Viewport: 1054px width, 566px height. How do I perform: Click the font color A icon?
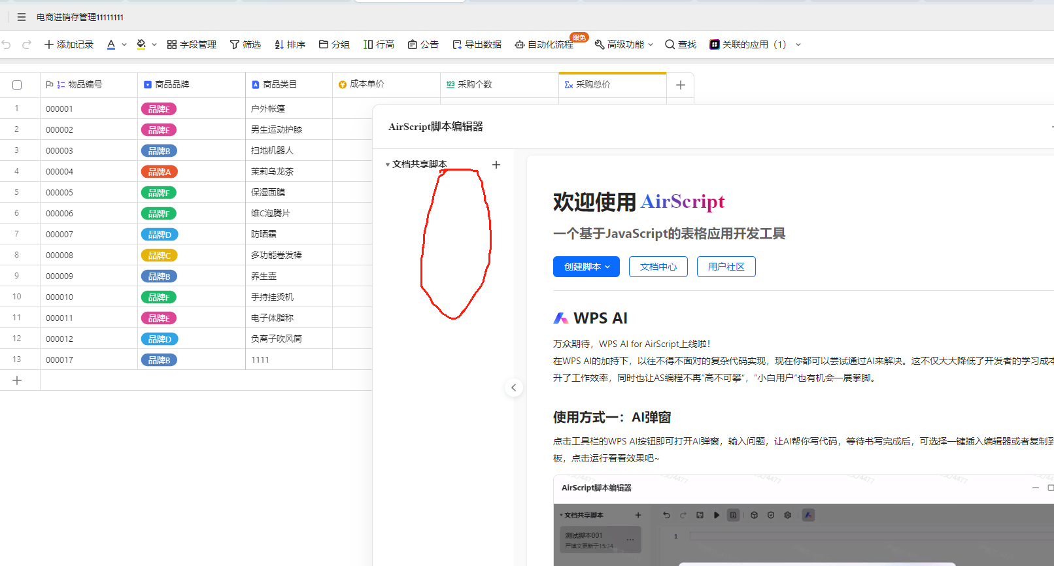pyautogui.click(x=111, y=44)
